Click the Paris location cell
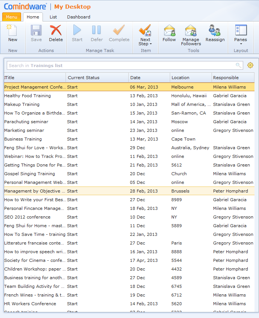The image size is (259, 318). [177, 243]
